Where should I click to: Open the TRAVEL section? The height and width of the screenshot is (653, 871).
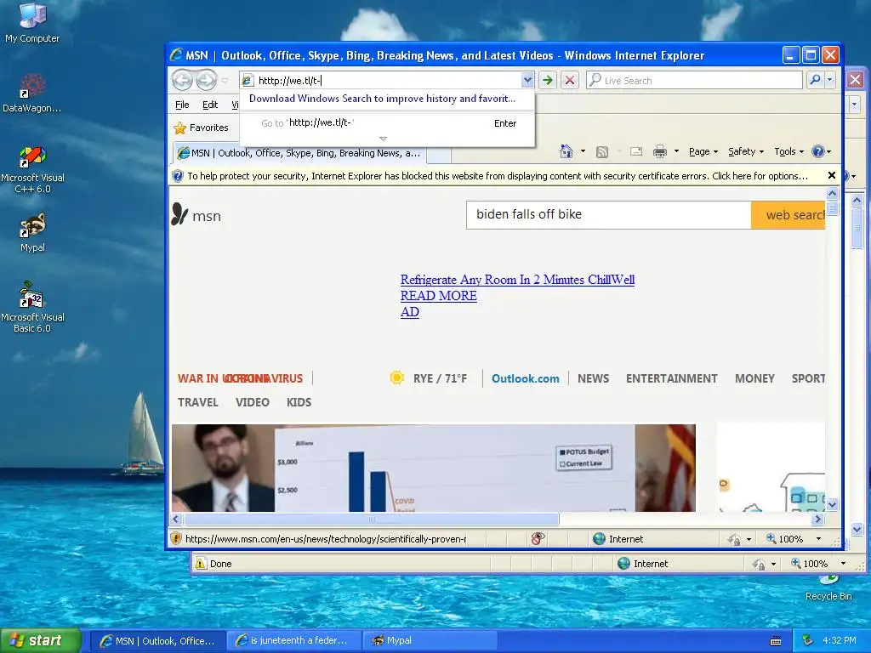coord(197,402)
